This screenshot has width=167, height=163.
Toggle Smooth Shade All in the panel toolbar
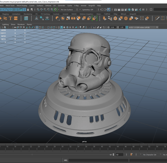coord(61,27)
